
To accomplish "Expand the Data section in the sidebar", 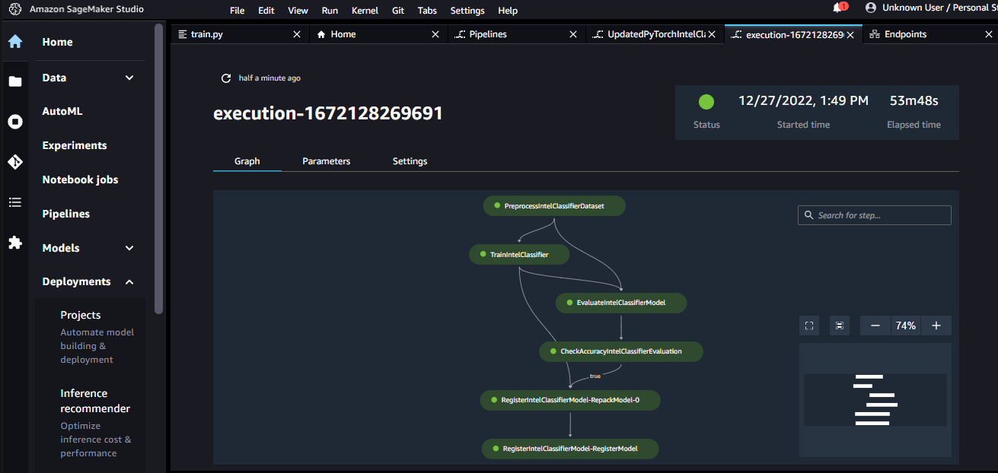I will pos(129,78).
